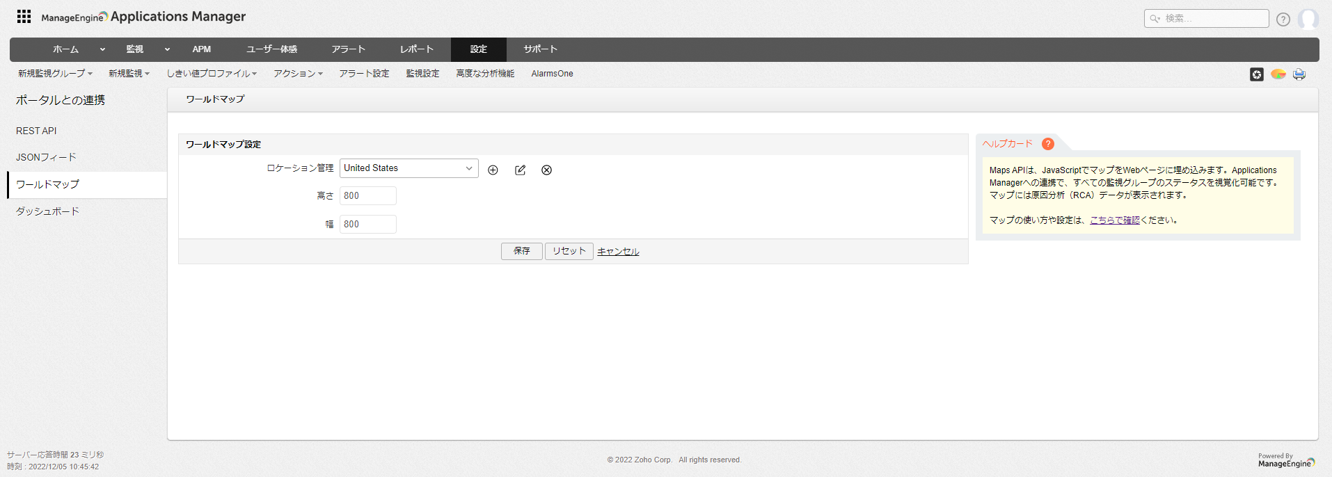1332x477 pixels.
Task: Switch to the レポート tab
Action: [417, 49]
